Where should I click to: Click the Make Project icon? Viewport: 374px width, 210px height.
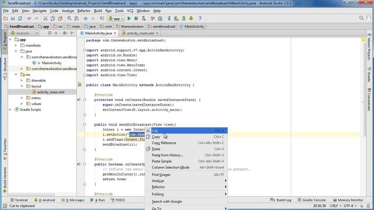(x=102, y=18)
